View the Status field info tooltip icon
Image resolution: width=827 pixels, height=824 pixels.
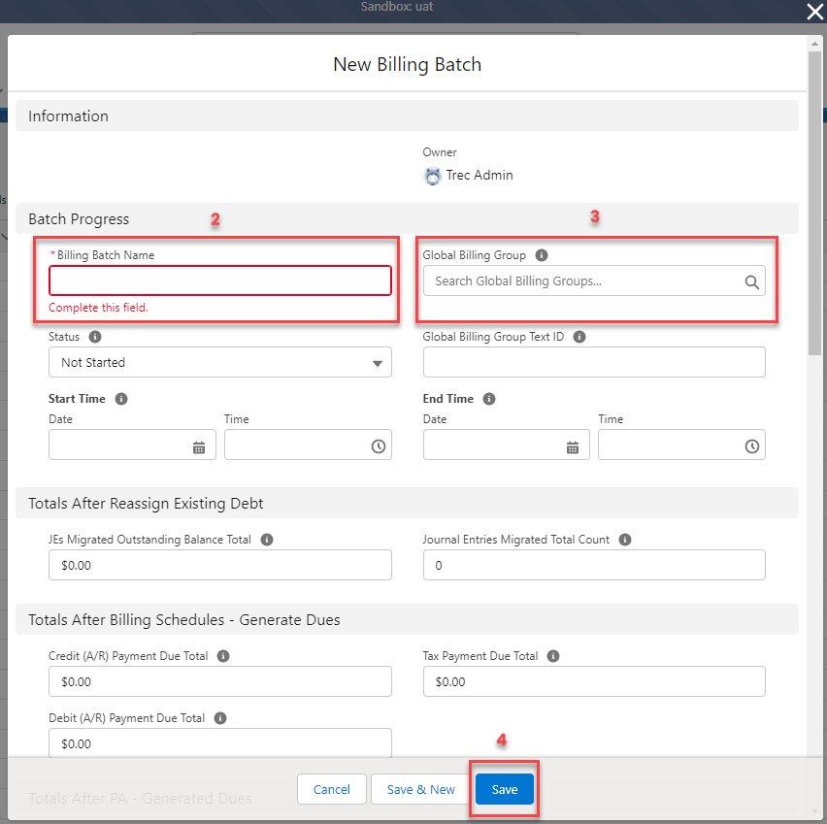(x=94, y=337)
